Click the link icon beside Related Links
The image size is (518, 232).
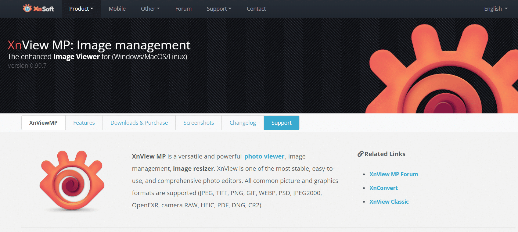pos(360,154)
